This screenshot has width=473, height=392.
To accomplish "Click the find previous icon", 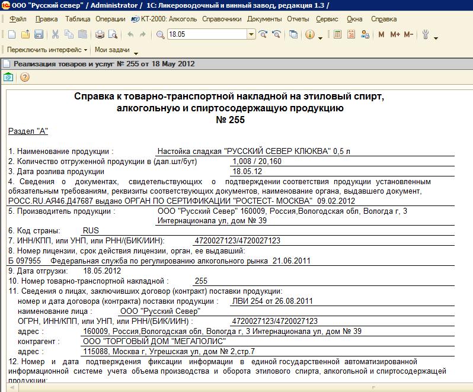I will pos(276,34).
